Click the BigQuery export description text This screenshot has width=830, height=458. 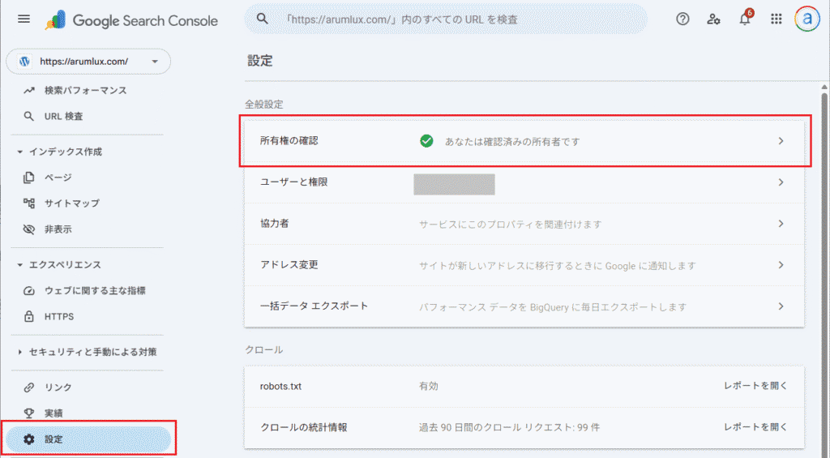tap(553, 306)
